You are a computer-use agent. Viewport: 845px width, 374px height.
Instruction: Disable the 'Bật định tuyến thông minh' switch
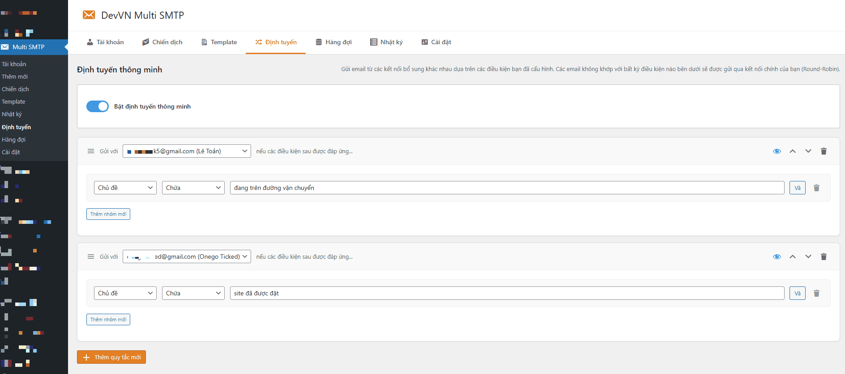pos(98,106)
